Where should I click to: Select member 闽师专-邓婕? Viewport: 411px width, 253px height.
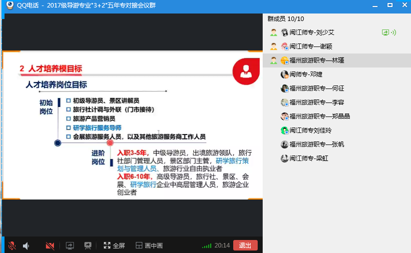coord(337,74)
